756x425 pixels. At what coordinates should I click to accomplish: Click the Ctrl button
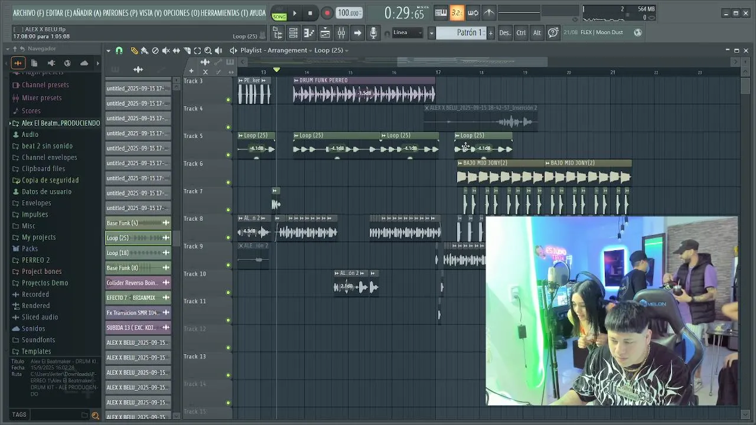click(x=521, y=33)
